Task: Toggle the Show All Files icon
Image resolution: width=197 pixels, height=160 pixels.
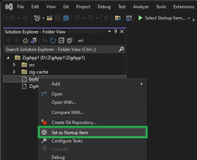Action: point(70,40)
